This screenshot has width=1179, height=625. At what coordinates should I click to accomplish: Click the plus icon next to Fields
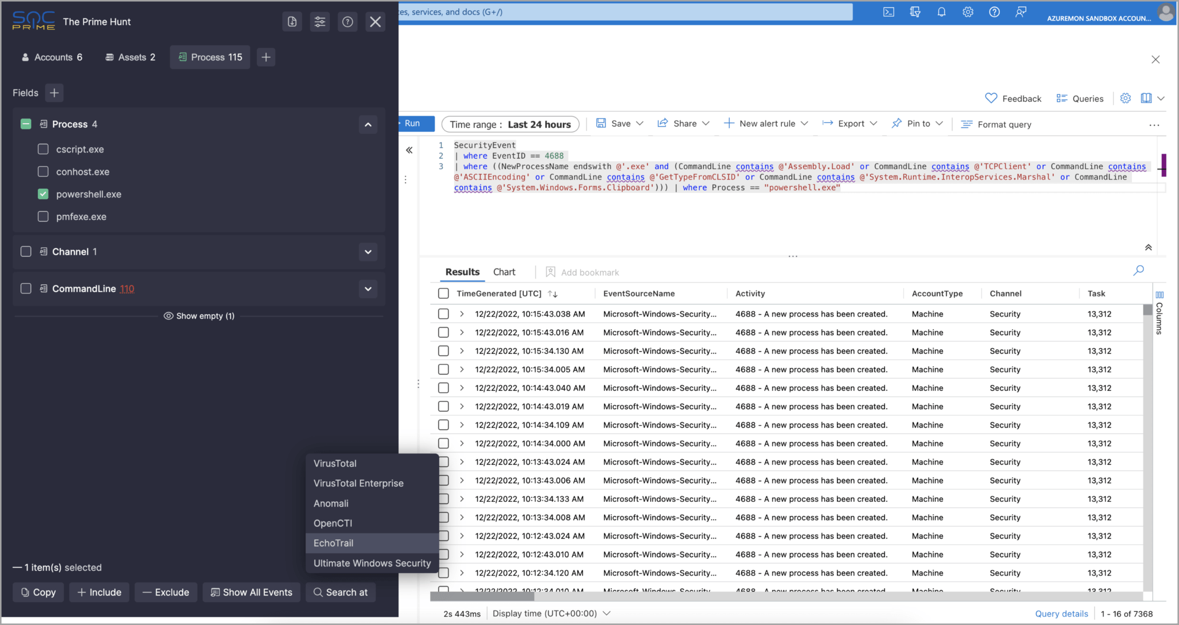54,93
